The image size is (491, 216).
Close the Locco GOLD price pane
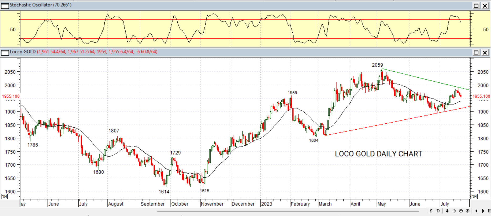(x=485, y=52)
